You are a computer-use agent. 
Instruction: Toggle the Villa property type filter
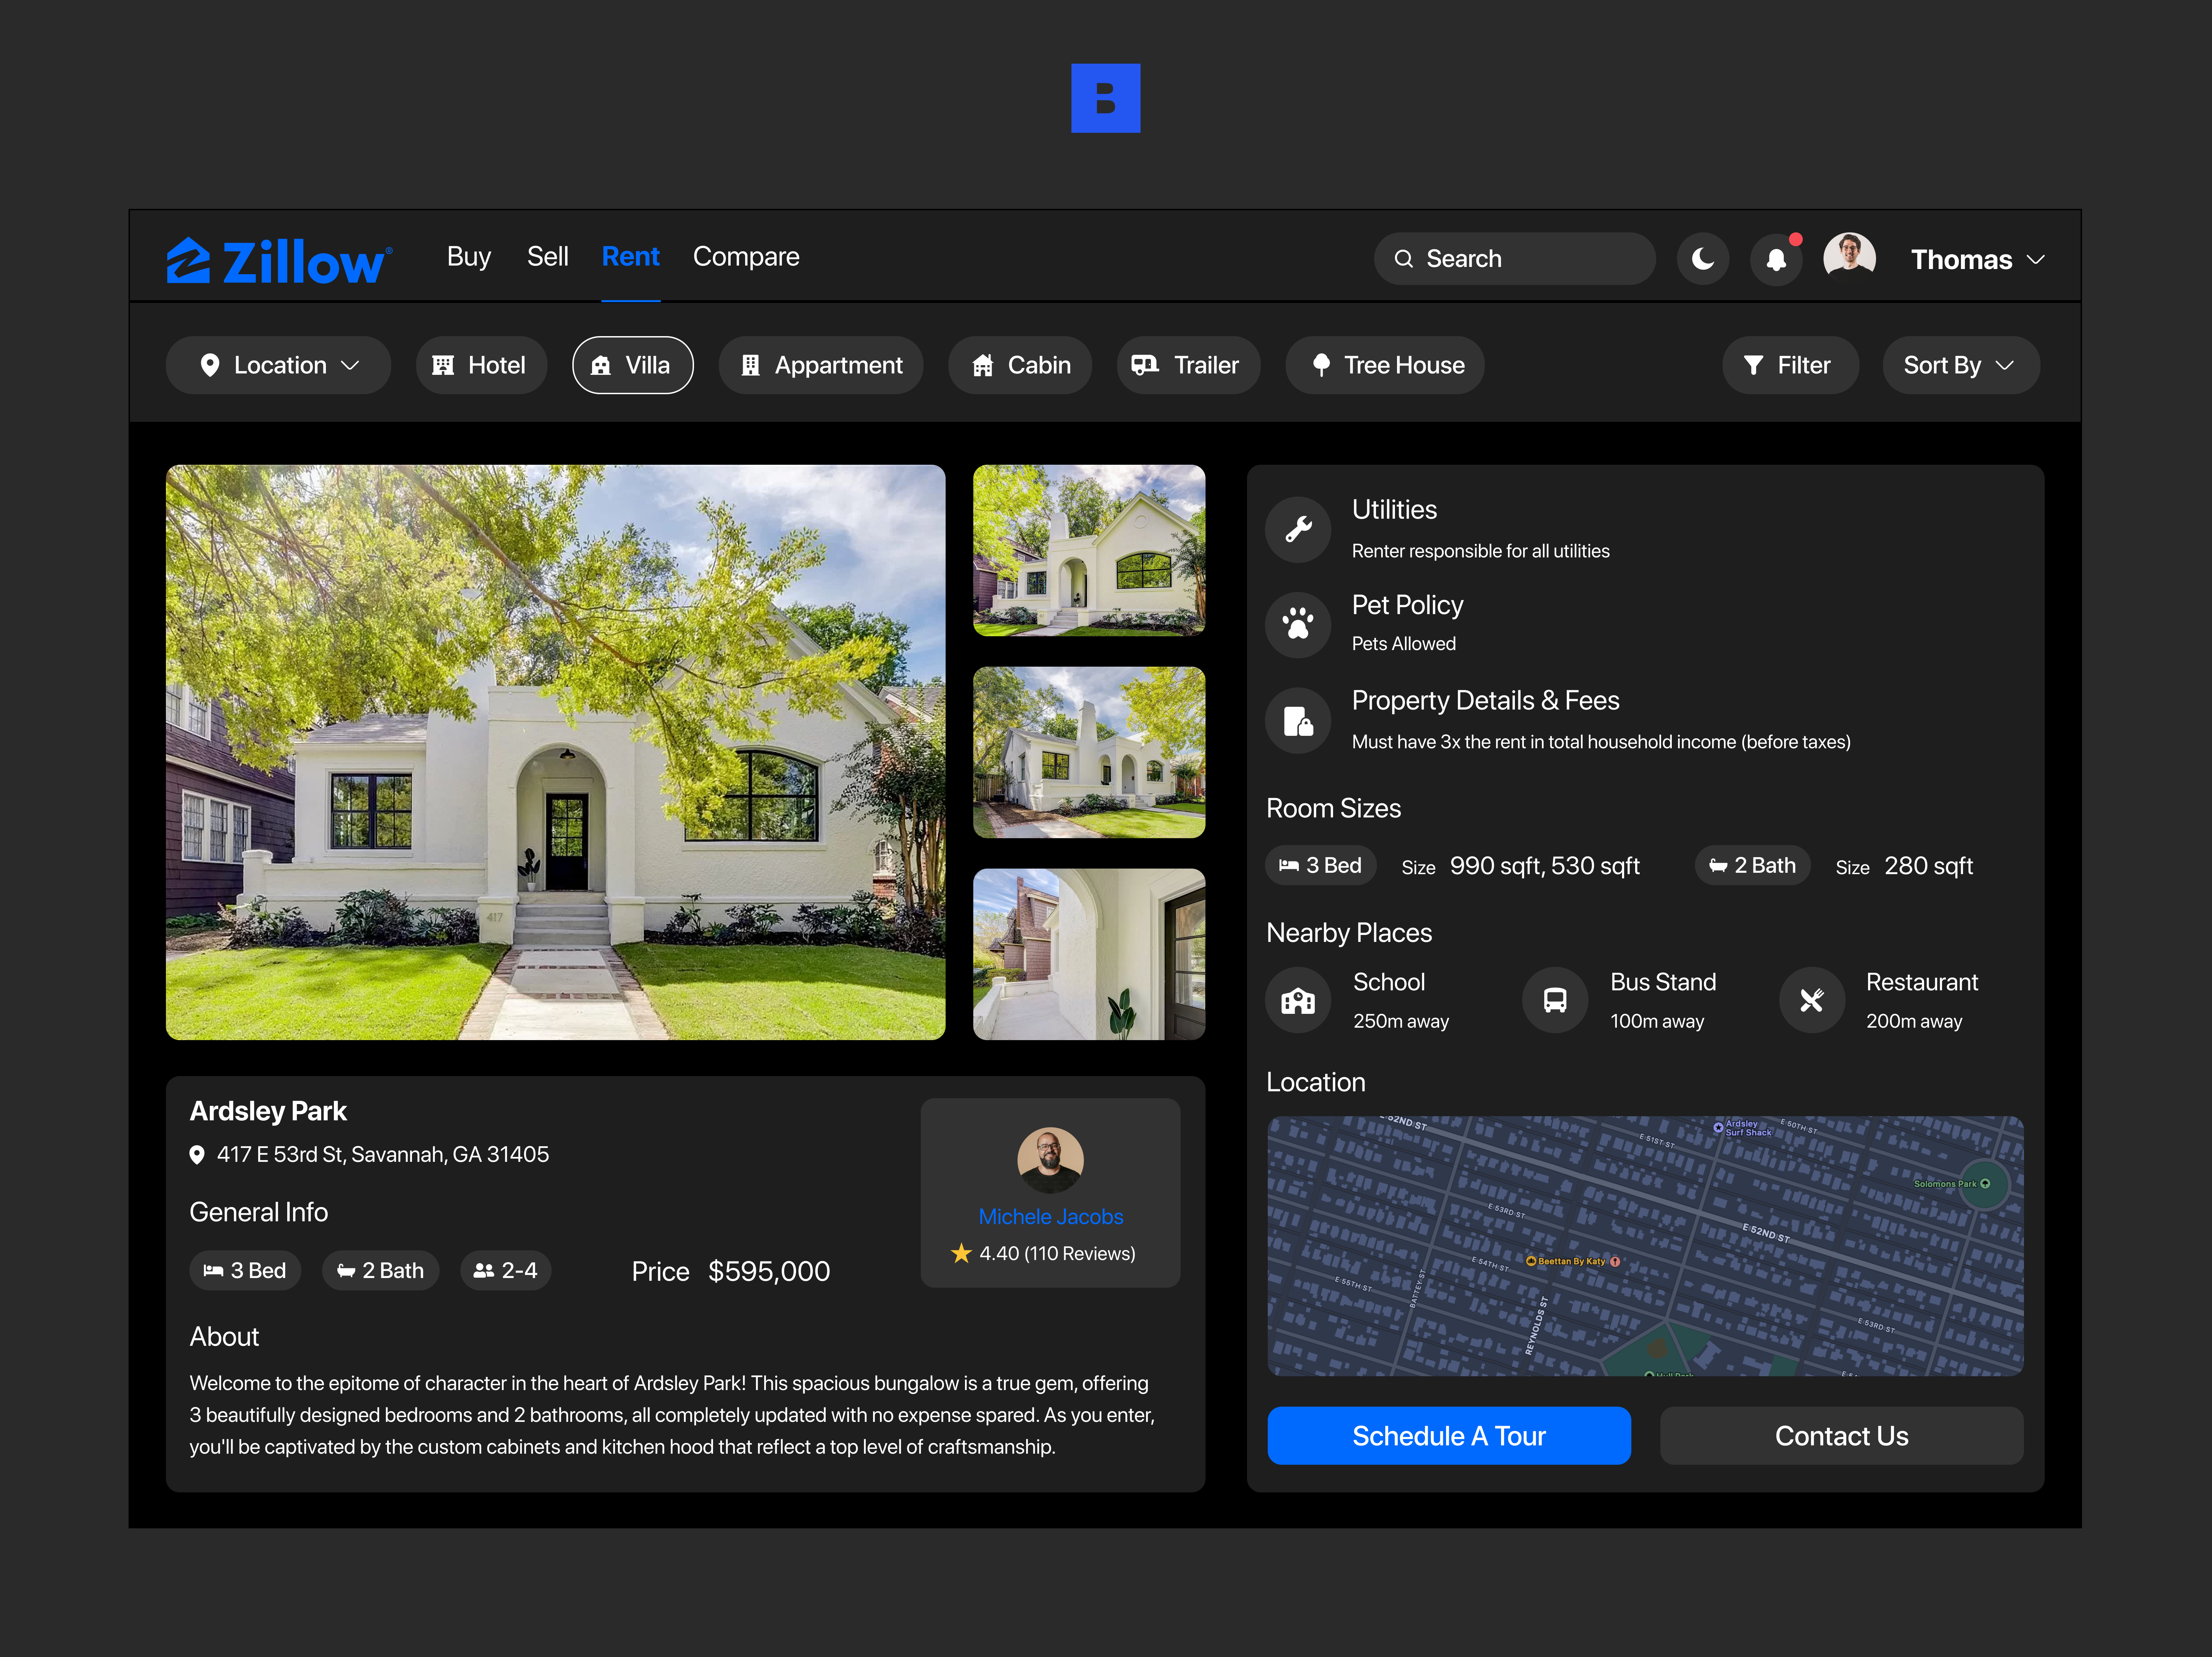[x=632, y=365]
